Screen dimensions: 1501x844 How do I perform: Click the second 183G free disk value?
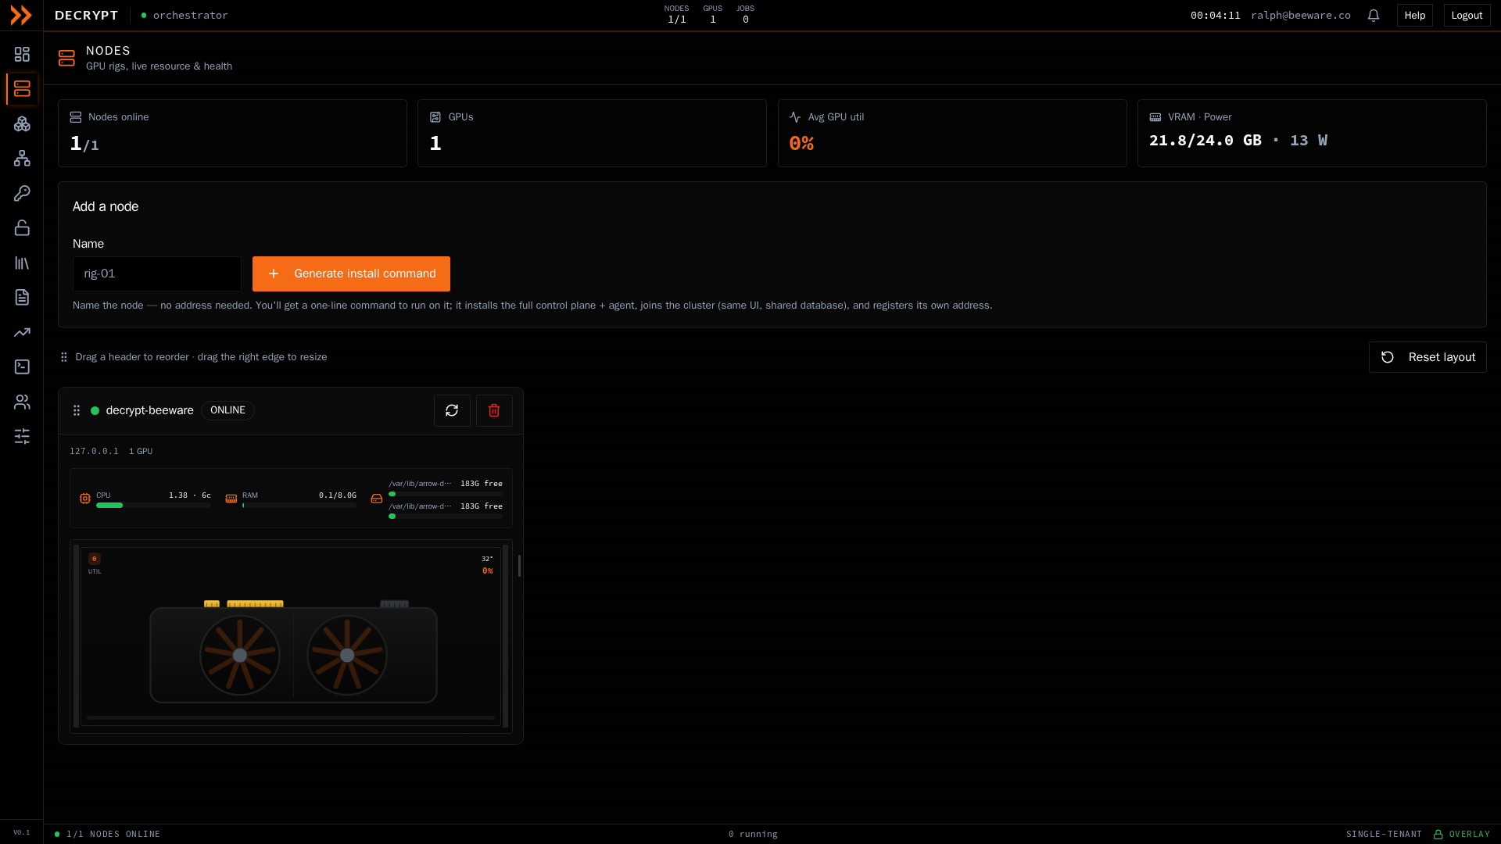pyautogui.click(x=482, y=506)
